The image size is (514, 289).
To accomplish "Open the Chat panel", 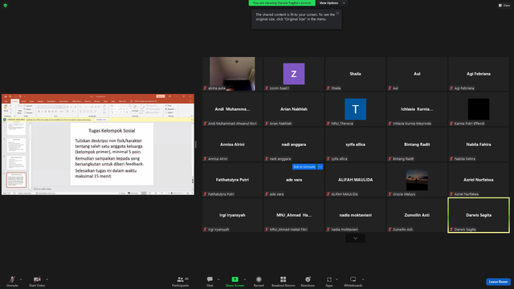I will pos(210,281).
